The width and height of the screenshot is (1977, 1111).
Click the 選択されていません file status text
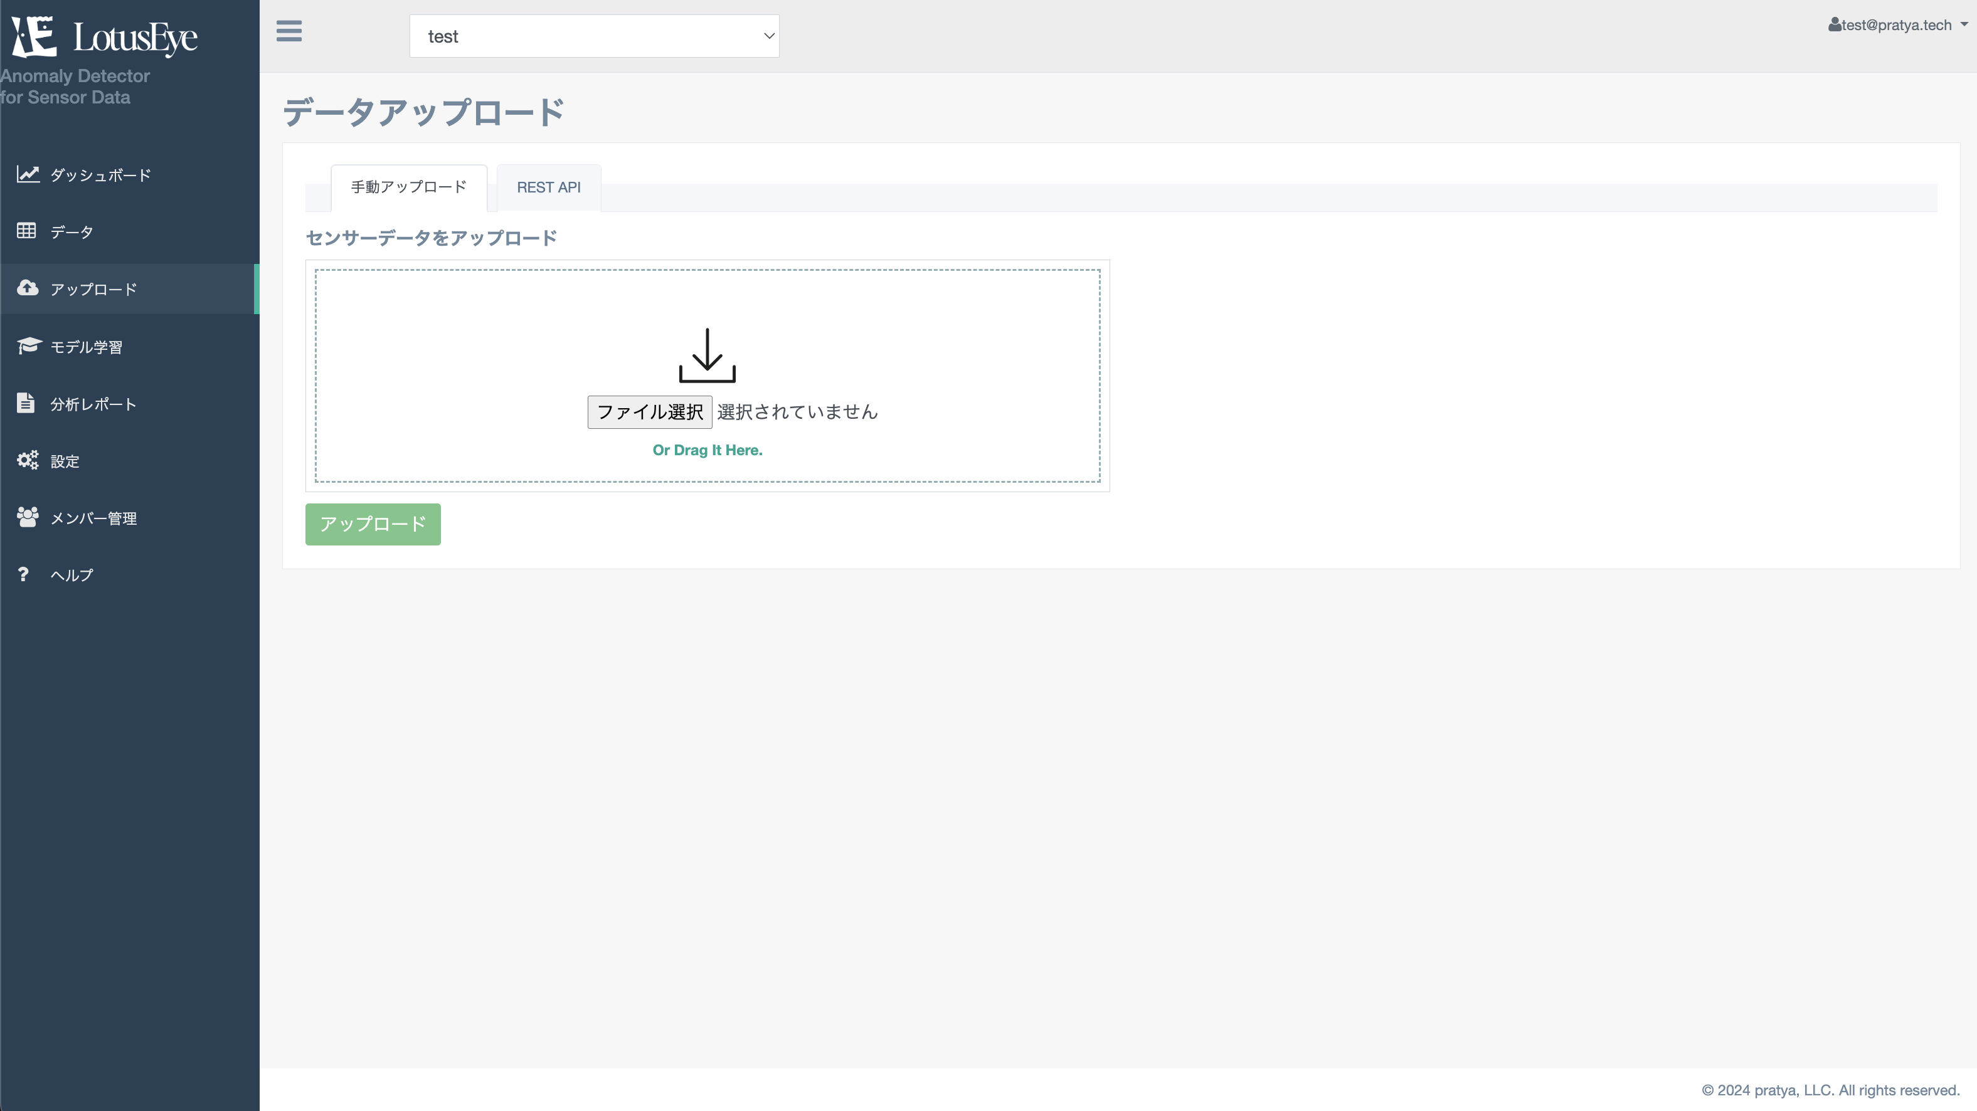point(797,412)
